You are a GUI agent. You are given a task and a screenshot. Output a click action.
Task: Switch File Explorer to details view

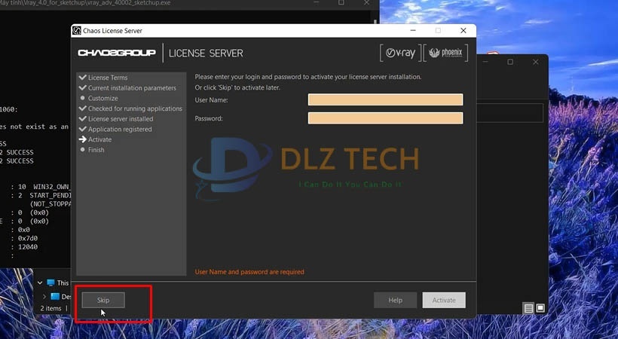[x=529, y=308]
